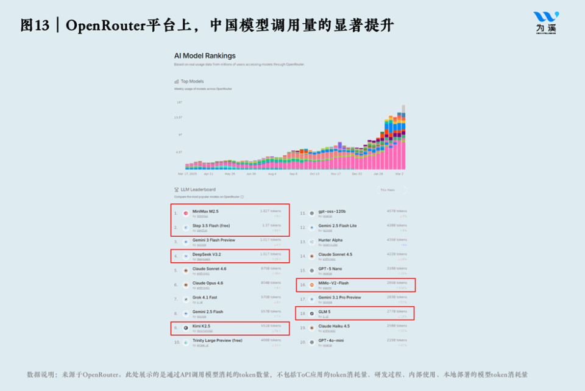Image resolution: width=585 pixels, height=391 pixels.
Task: Open the gpt-oss-120b model link
Action: click(331, 212)
